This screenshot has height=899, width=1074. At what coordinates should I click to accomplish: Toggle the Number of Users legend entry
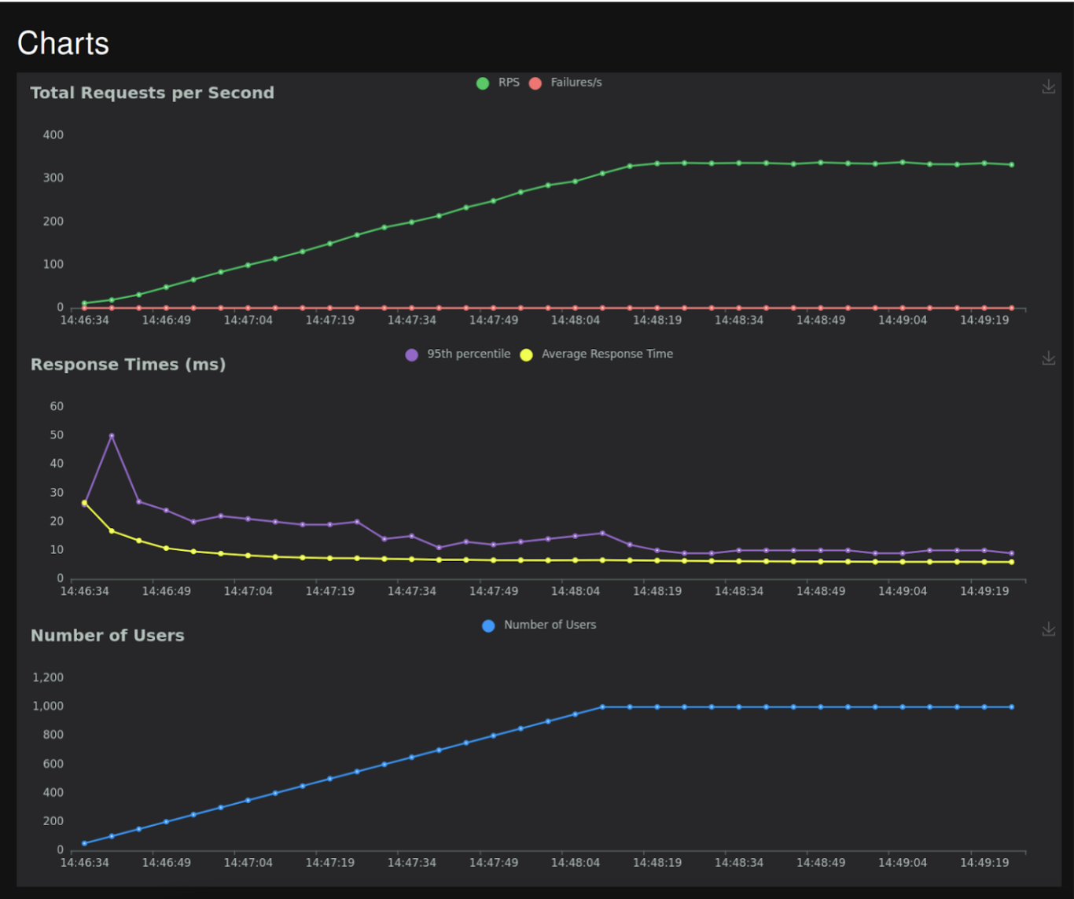[539, 626]
